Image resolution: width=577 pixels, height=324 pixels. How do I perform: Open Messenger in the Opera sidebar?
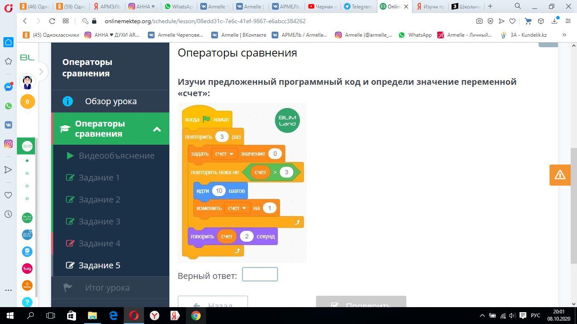[8, 87]
